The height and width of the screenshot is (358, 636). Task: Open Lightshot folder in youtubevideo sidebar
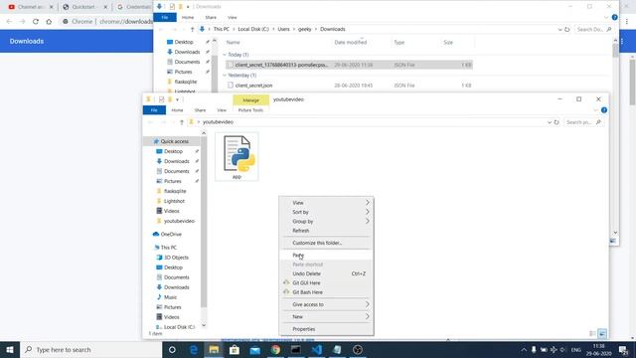(x=174, y=201)
